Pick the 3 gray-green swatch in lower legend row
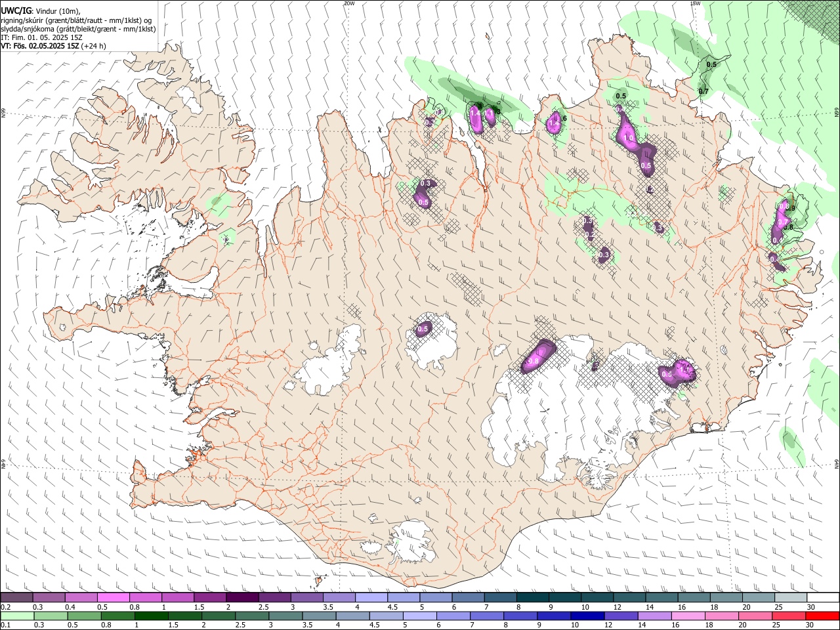This screenshot has height=630, width=840. pos(285,616)
